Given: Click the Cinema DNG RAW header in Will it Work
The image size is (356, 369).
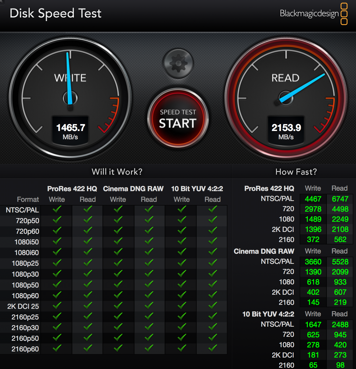Looking at the screenshot, I should pos(133,188).
